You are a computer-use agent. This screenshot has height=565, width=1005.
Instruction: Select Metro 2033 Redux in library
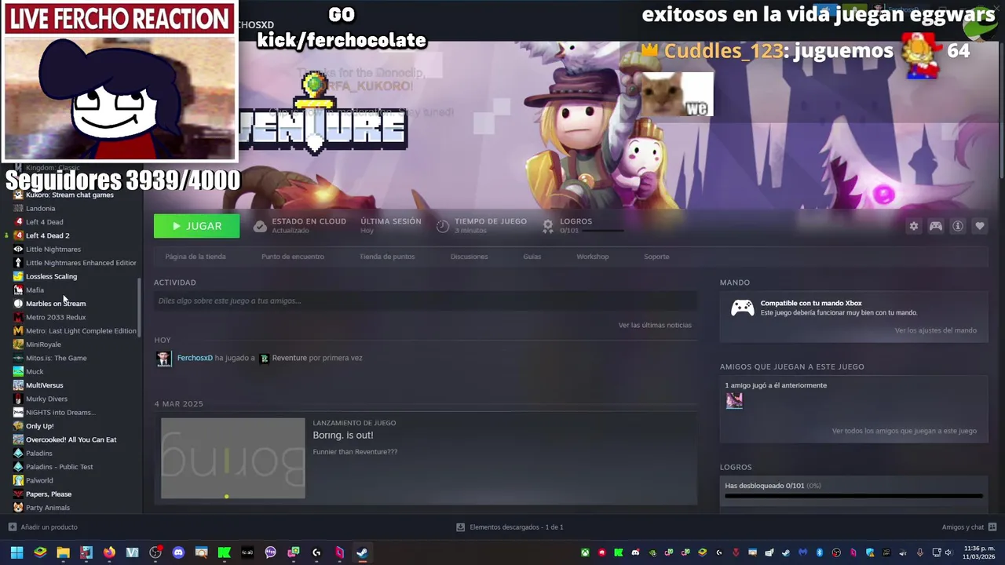(x=56, y=317)
